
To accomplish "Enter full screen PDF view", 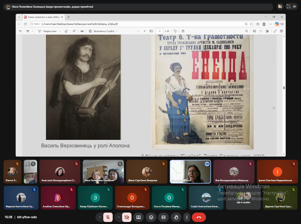I will tap(275, 31).
